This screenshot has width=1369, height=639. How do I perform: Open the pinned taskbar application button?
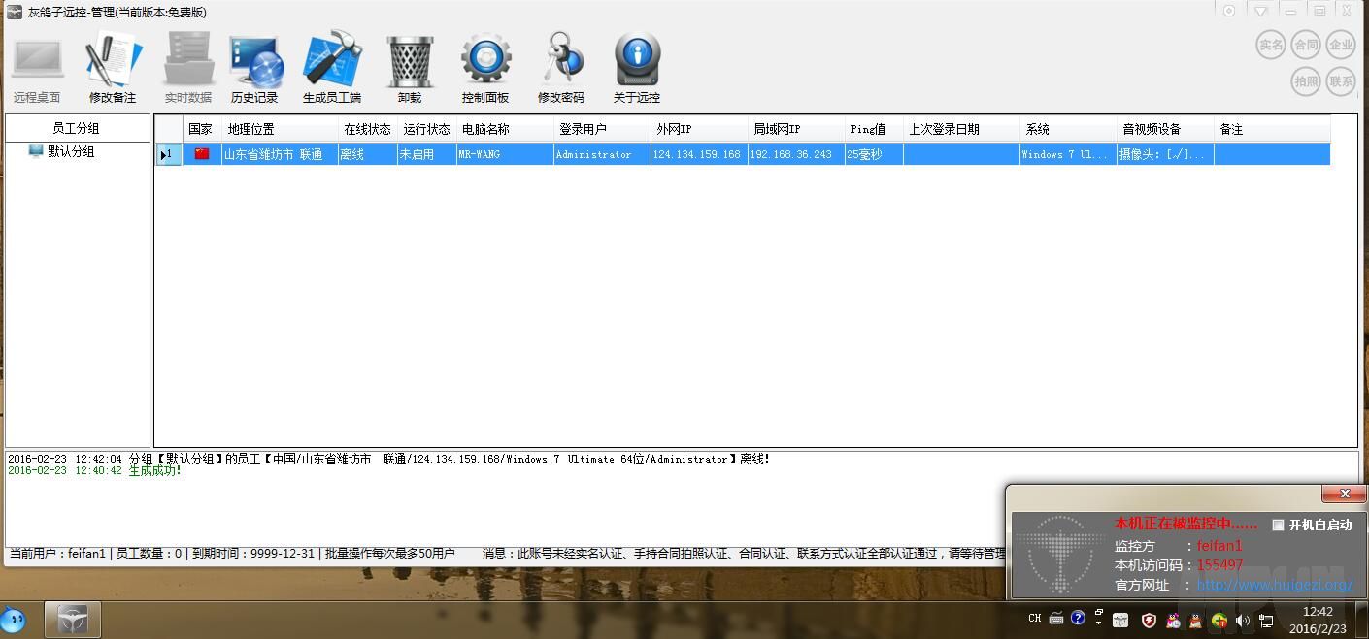(x=73, y=620)
